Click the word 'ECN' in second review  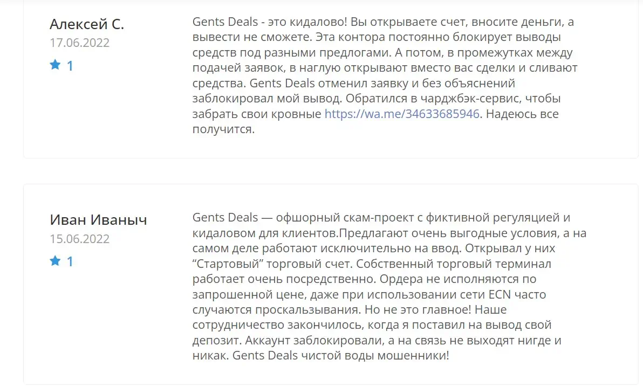click(500, 294)
